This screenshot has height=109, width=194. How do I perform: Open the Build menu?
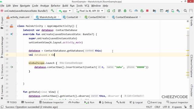(65, 6)
